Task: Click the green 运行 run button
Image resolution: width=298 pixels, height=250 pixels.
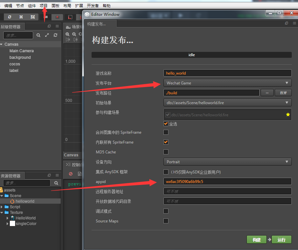Action: pyautogui.click(x=282, y=240)
